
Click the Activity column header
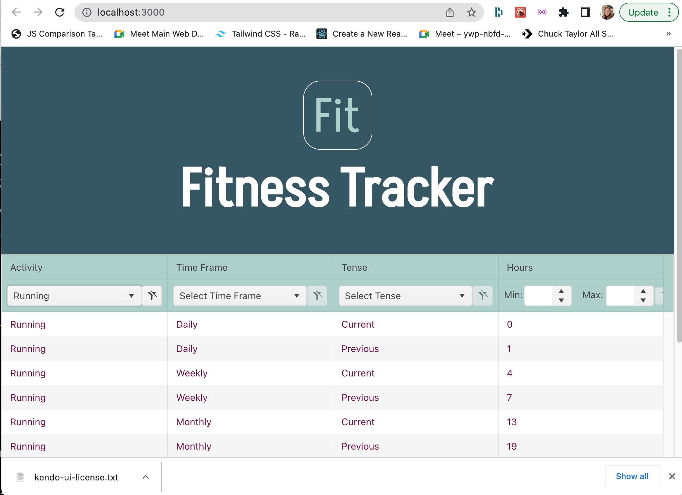point(26,267)
